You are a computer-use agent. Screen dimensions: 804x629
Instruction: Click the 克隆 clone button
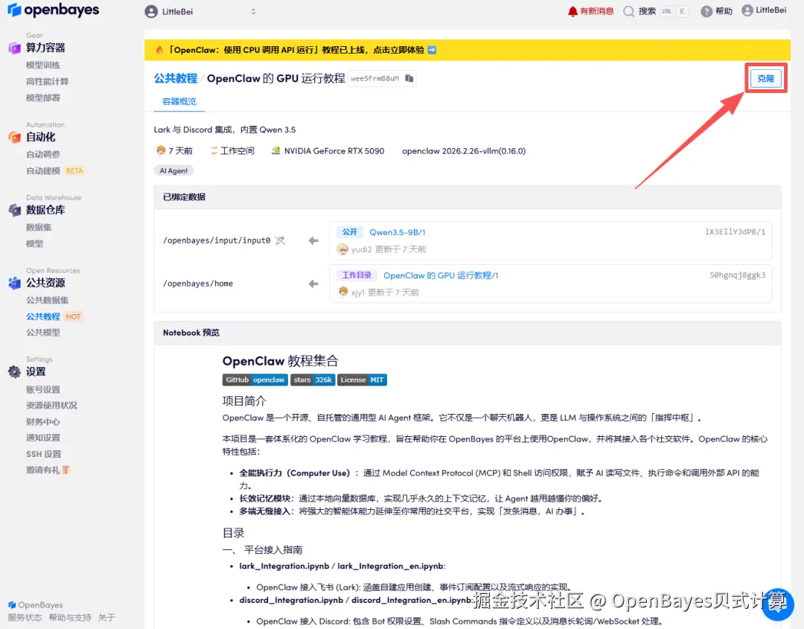click(765, 77)
